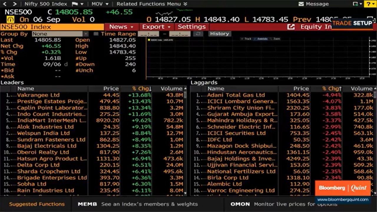Viewport: 377px width, 212px height.
Task: Open the Message envelope icon
Action: 301,4
